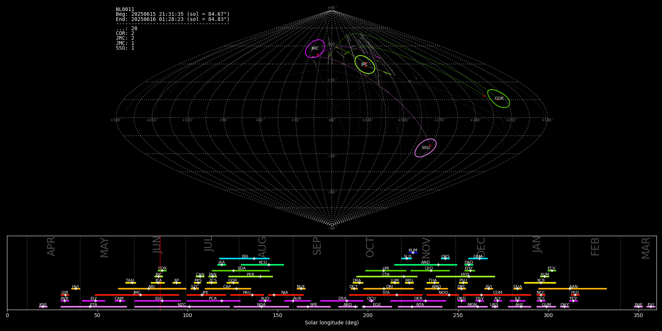Click the CAP shower bar in timeline
662x331 pixels.
228,289
